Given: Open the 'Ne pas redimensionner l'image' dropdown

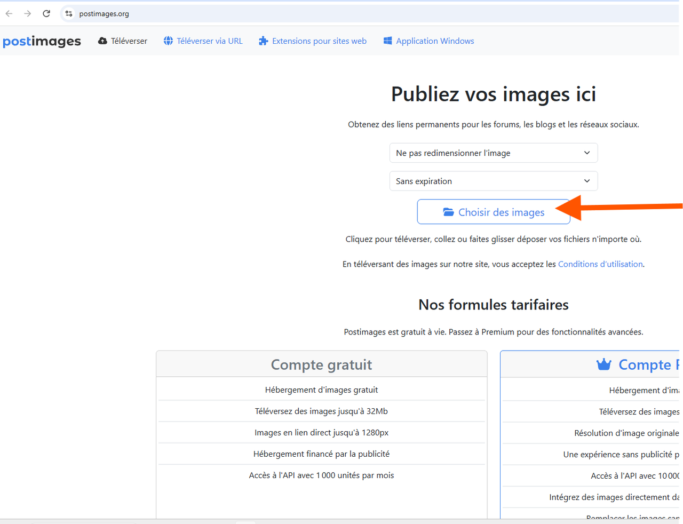Looking at the screenshot, I should 494,153.
